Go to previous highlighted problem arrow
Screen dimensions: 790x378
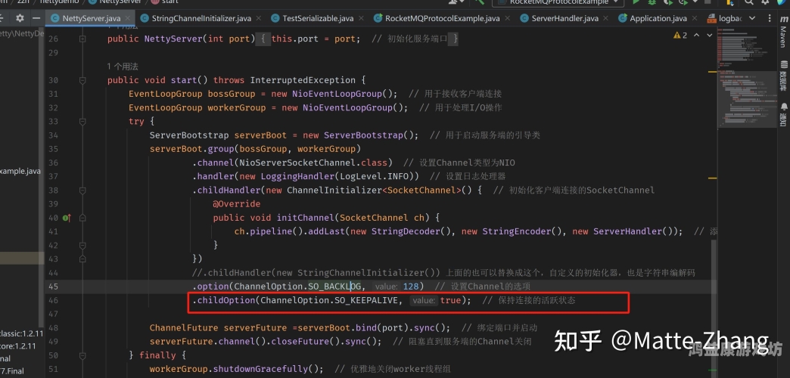697,36
